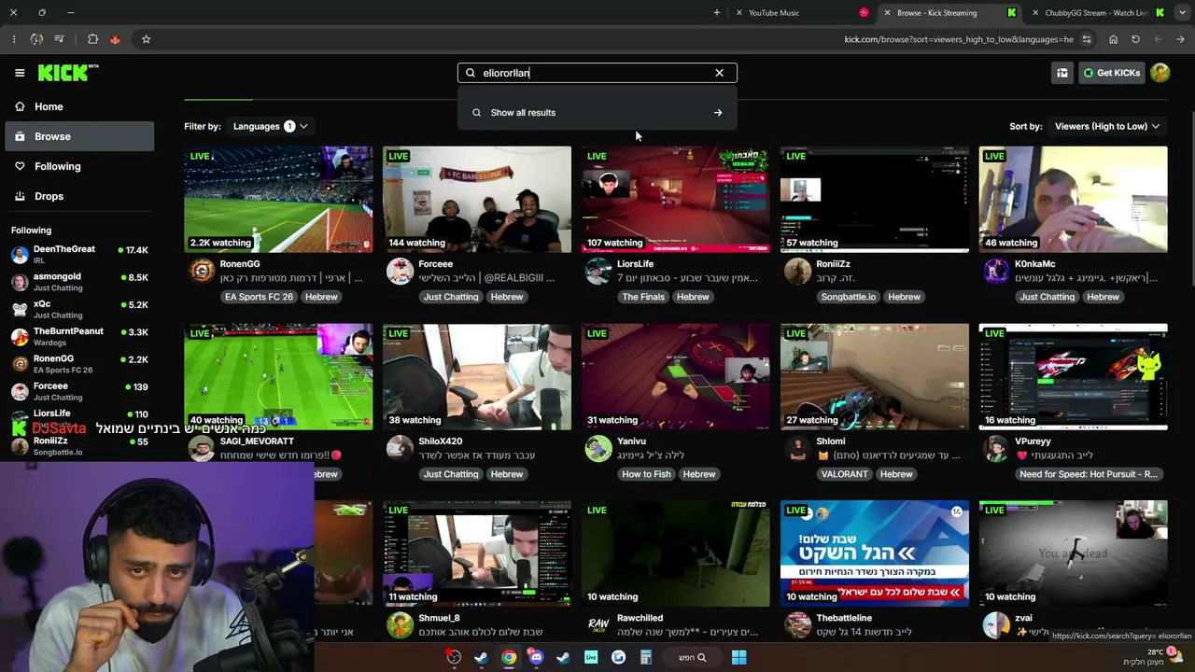Viewport: 1195px width, 672px height.
Task: Select Browse in the sidebar
Action: point(79,136)
